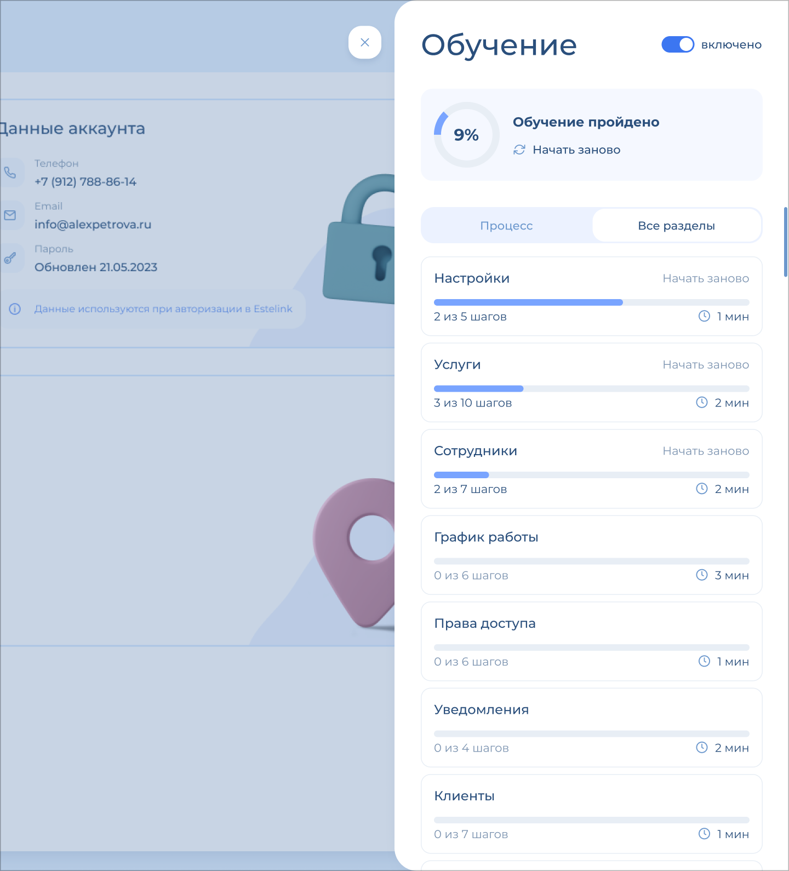Screen dimensions: 789x871
Task: Switch to the Все разделы tab
Action: click(x=676, y=226)
